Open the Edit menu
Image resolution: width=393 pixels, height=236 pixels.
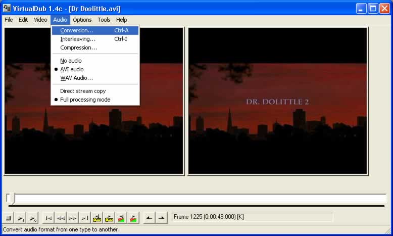(23, 20)
